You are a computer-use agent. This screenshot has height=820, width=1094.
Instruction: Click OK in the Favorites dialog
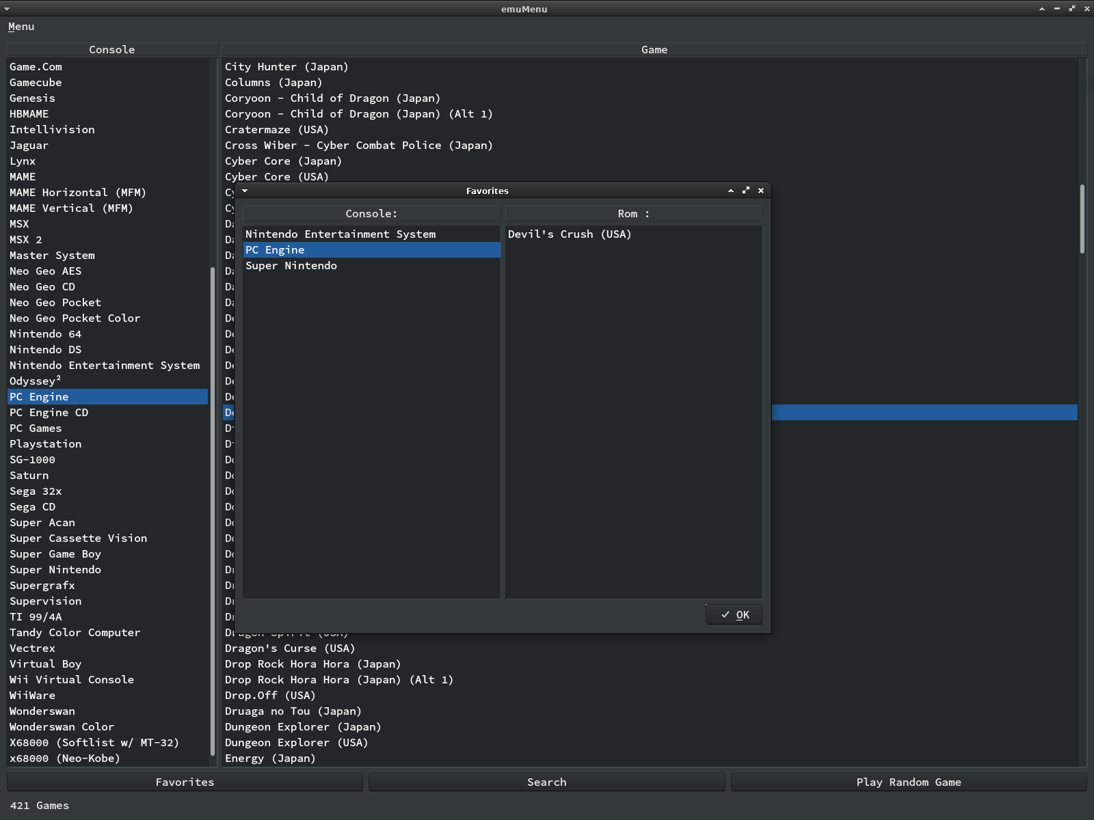pyautogui.click(x=734, y=615)
